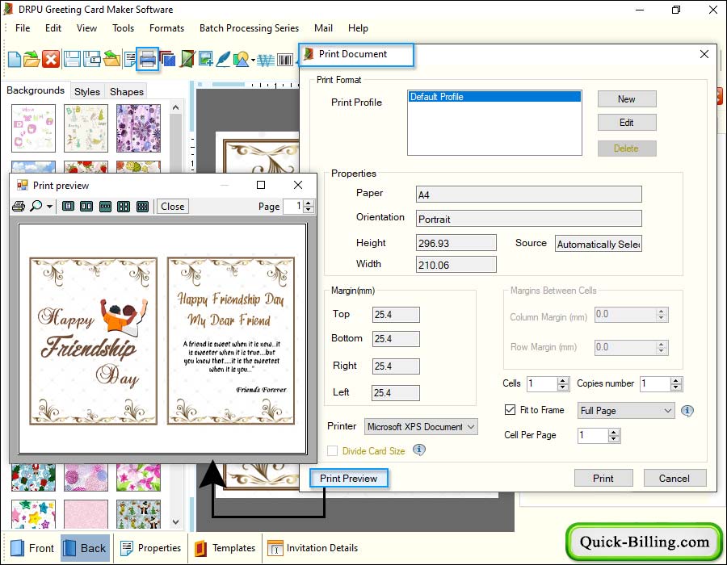Open the Batch Processing Series menu

(x=249, y=28)
